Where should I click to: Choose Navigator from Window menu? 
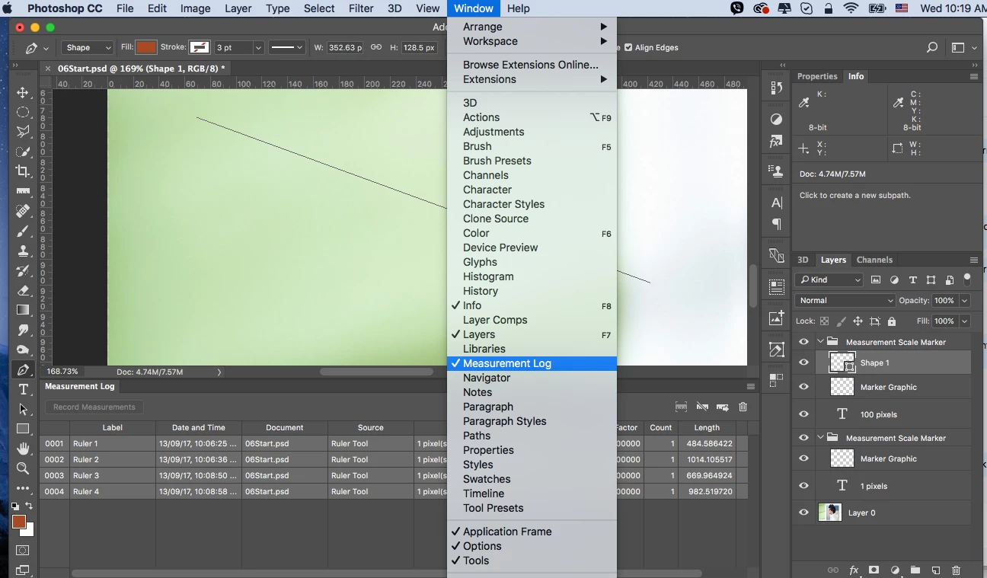coord(532,378)
